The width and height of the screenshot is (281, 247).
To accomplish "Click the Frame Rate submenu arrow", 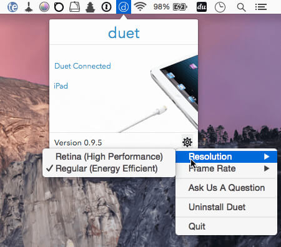I will (267, 168).
